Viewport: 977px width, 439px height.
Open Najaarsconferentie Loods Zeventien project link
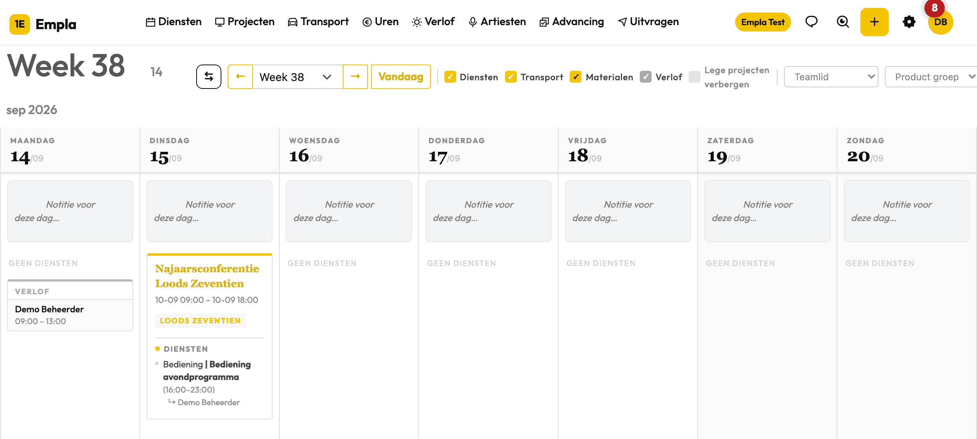[207, 276]
